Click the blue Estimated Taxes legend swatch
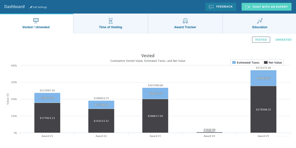 point(234,62)
